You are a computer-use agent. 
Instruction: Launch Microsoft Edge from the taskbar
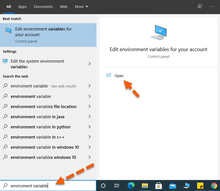131,185
